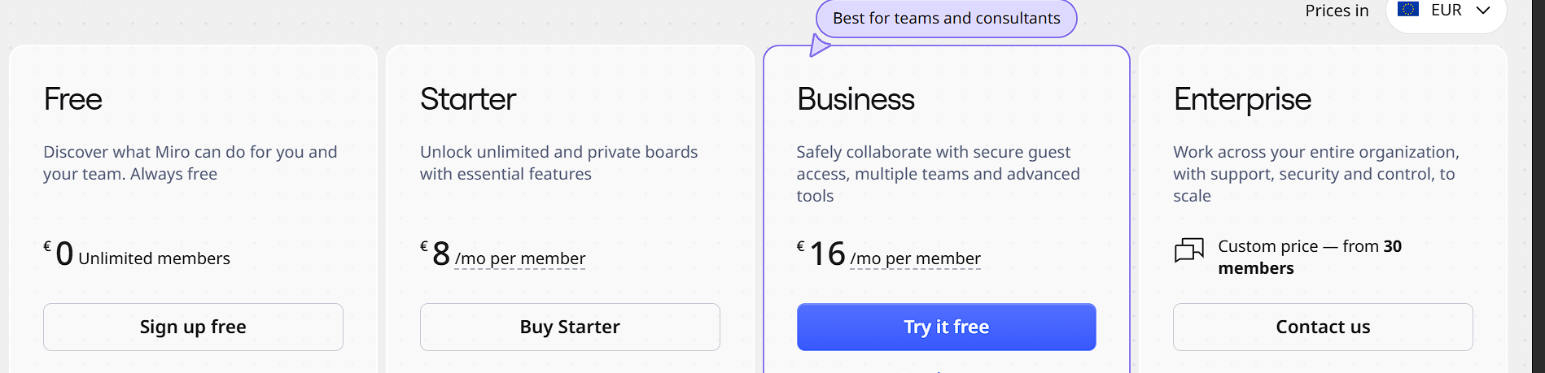Click the page's vertical scrollbar

click(1538, 187)
